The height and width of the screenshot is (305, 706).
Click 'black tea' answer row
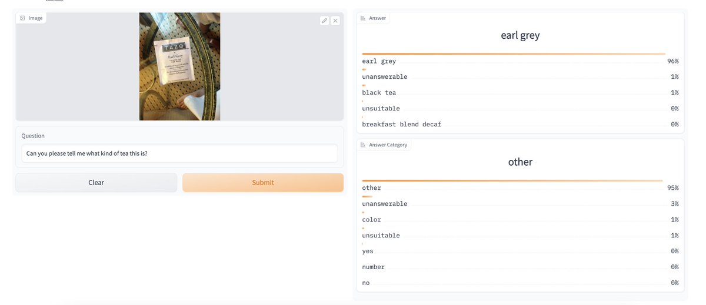click(520, 93)
